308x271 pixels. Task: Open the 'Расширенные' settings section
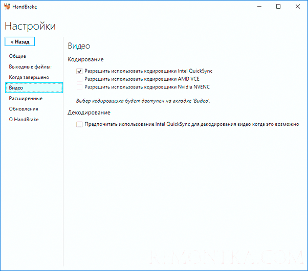click(26, 98)
